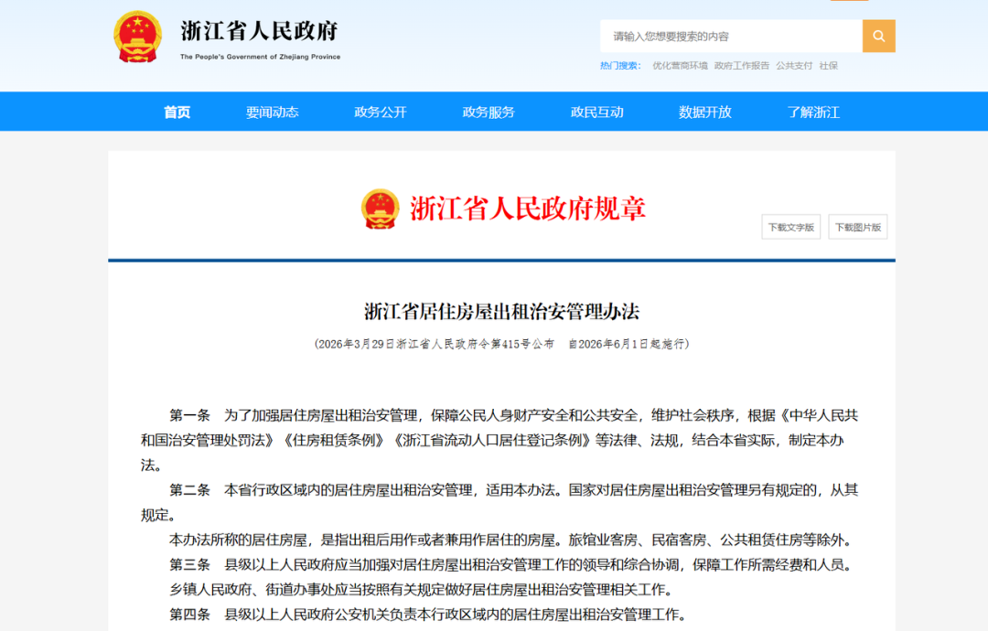Click the 第二条 article heading
The image size is (988, 631).
(x=189, y=490)
